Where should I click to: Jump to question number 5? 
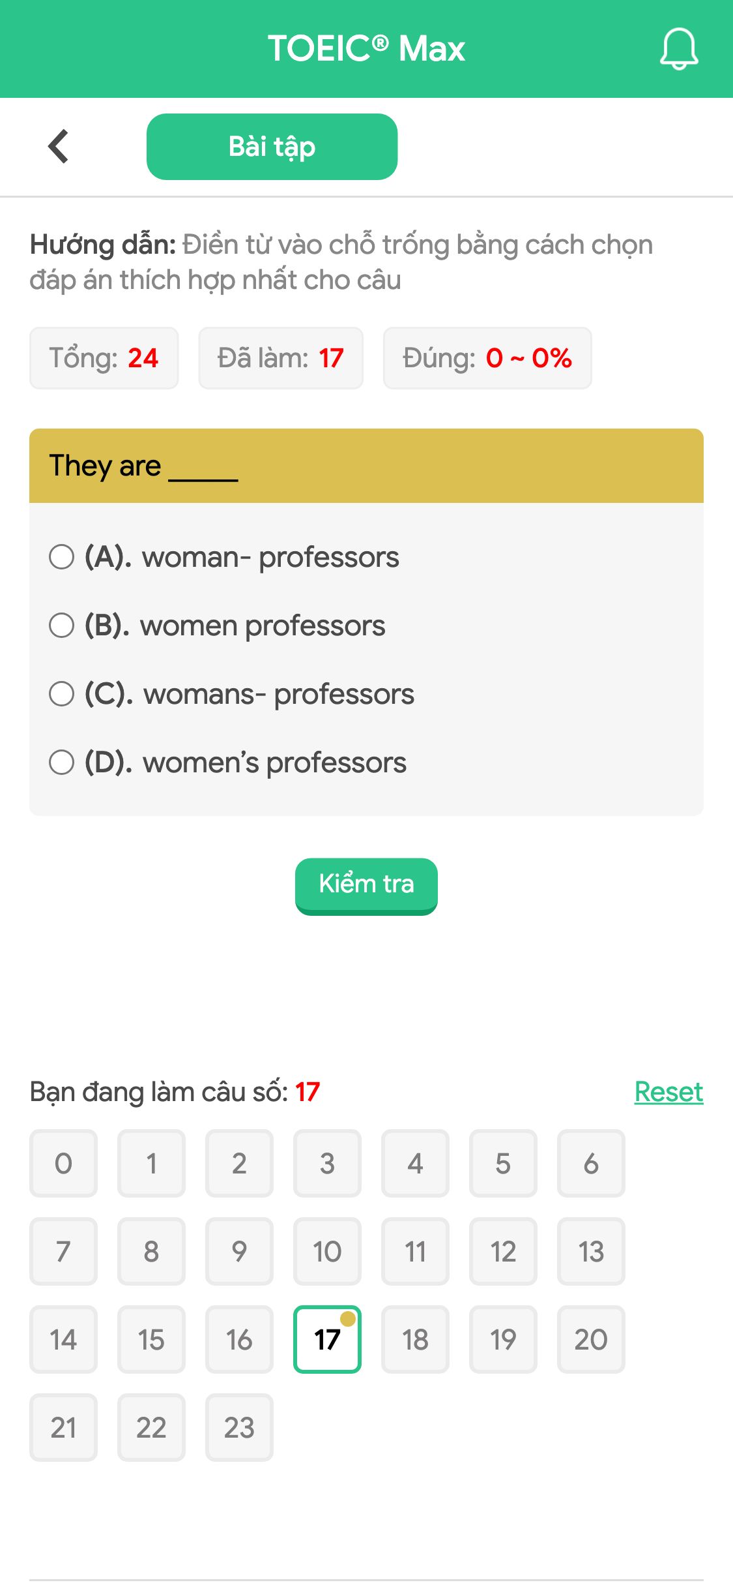click(x=503, y=1163)
